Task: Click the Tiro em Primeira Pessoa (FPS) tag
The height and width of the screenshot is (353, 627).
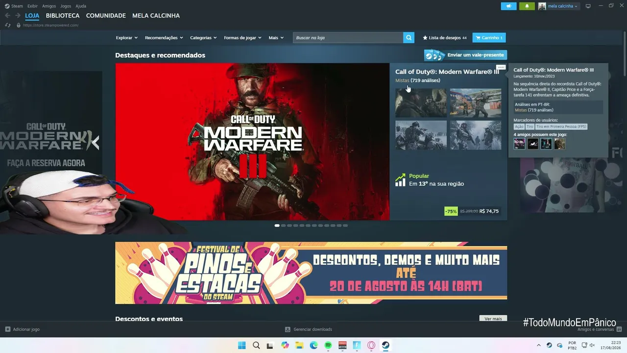Action: 561,126
